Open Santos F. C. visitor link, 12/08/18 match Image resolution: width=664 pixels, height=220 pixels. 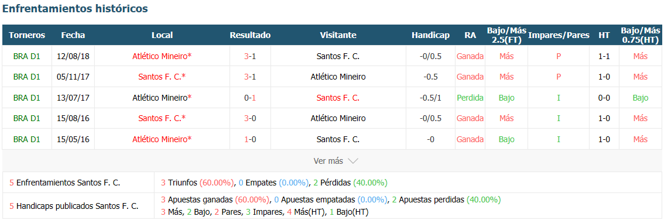tap(338, 56)
